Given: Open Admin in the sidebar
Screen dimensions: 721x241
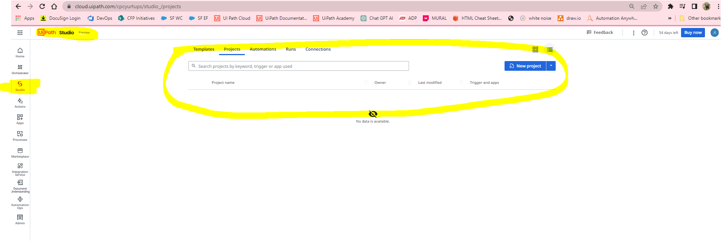Looking at the screenshot, I should pos(20,219).
